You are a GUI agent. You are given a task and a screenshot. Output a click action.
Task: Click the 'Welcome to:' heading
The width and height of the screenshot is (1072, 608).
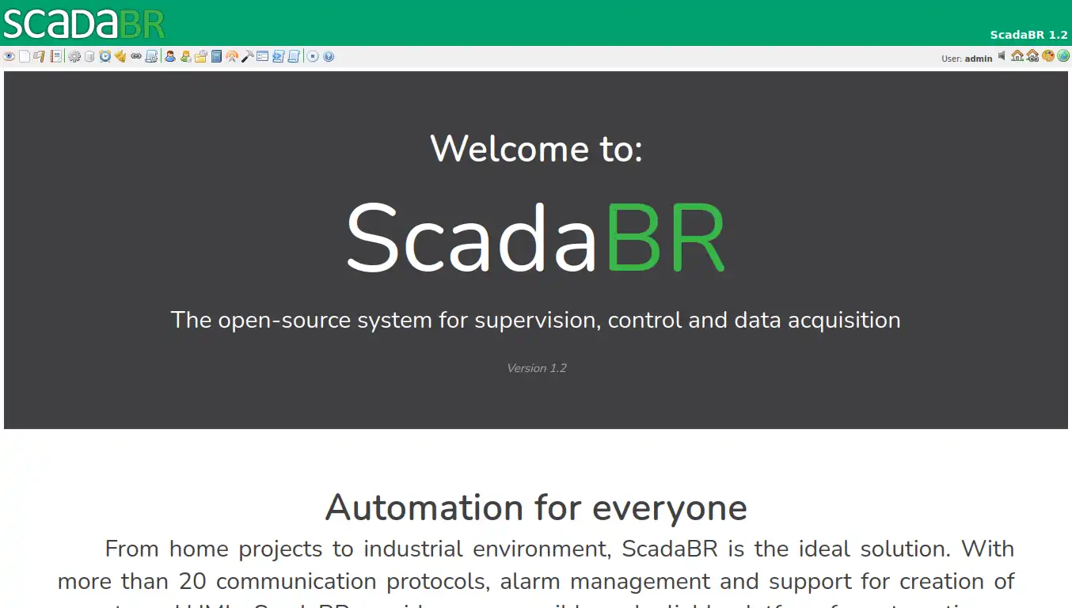(x=536, y=149)
